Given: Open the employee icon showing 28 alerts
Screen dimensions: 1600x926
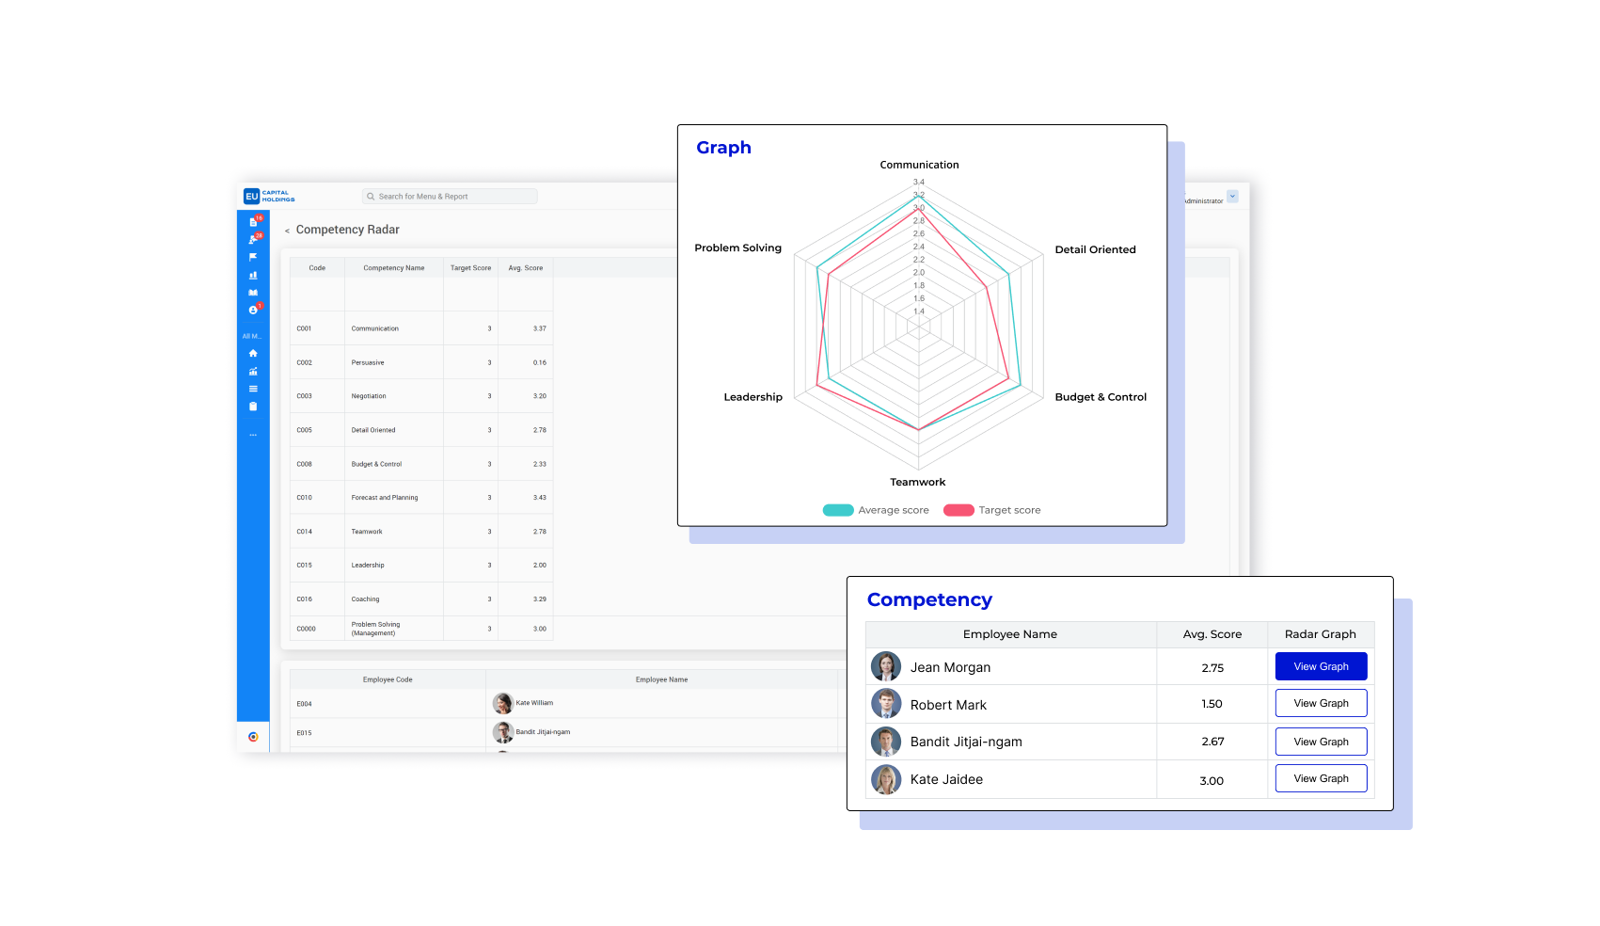Looking at the screenshot, I should tap(252, 240).
